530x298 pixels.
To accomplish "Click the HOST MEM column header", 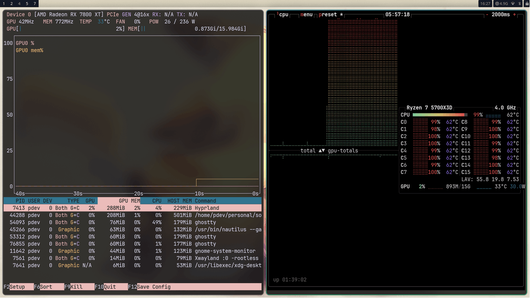I will click(179, 201).
